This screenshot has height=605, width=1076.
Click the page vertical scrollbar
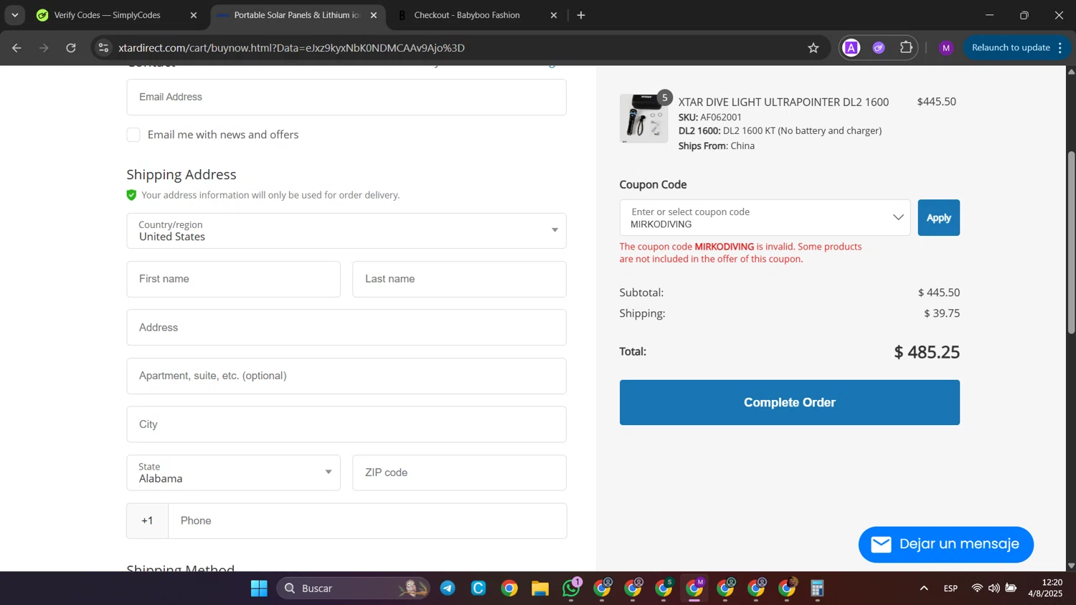[x=1071, y=244]
